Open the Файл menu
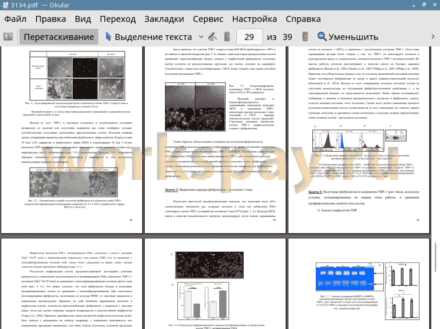Viewport: 440px width, 329px height. [15, 19]
